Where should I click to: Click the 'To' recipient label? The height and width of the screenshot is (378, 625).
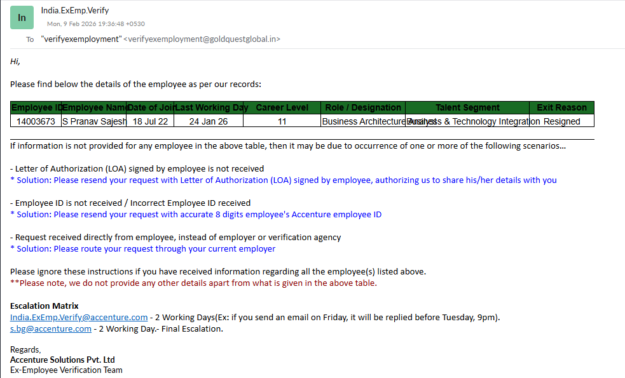click(x=30, y=39)
